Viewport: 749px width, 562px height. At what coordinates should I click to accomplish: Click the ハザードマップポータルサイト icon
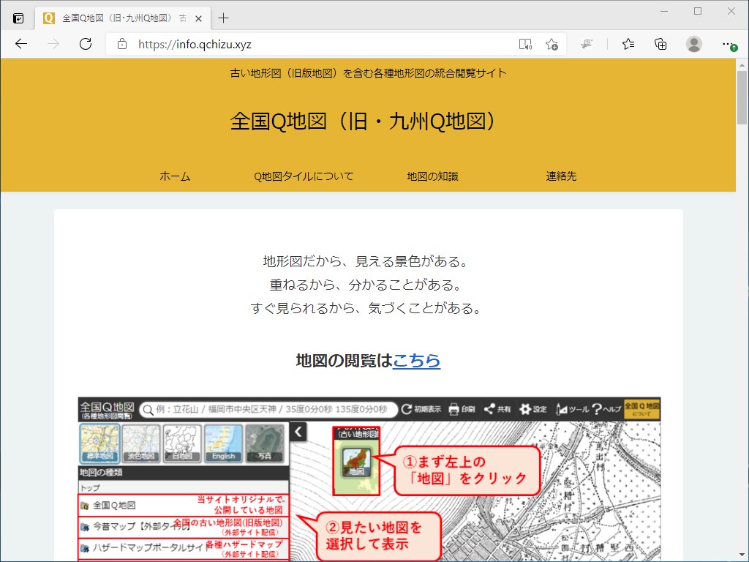point(85,547)
